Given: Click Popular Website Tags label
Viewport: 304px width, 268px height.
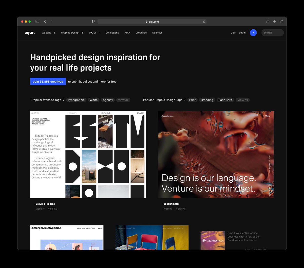Looking at the screenshot, I should click(x=48, y=100).
